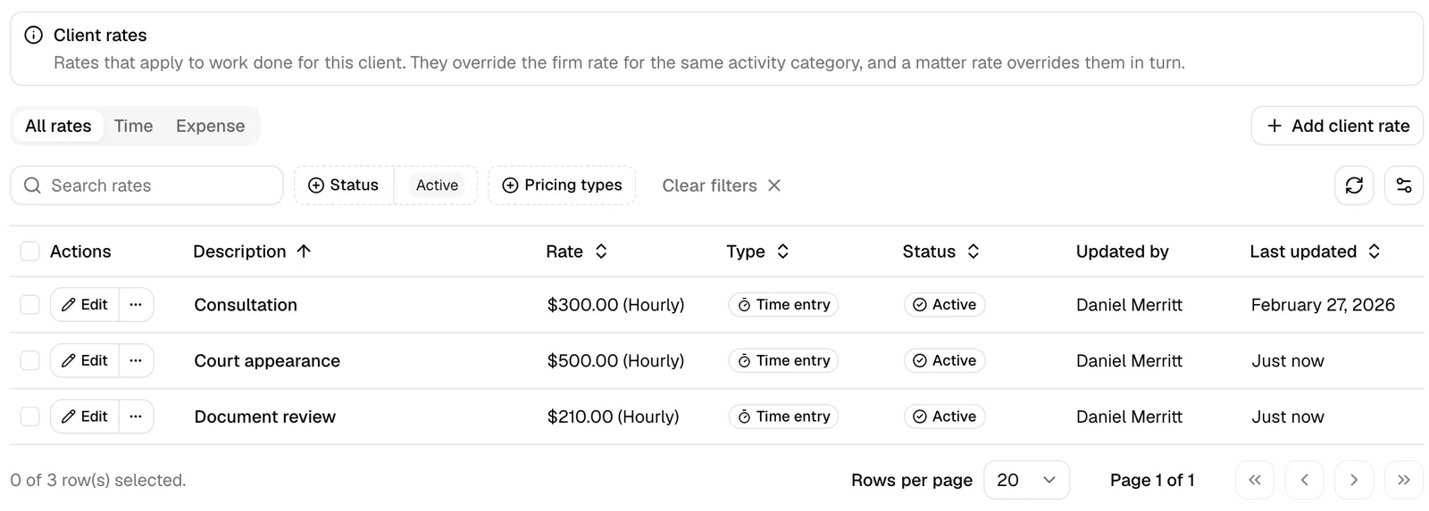Click the Consultation description cell
Viewport: 1429px width, 511px height.
(246, 305)
